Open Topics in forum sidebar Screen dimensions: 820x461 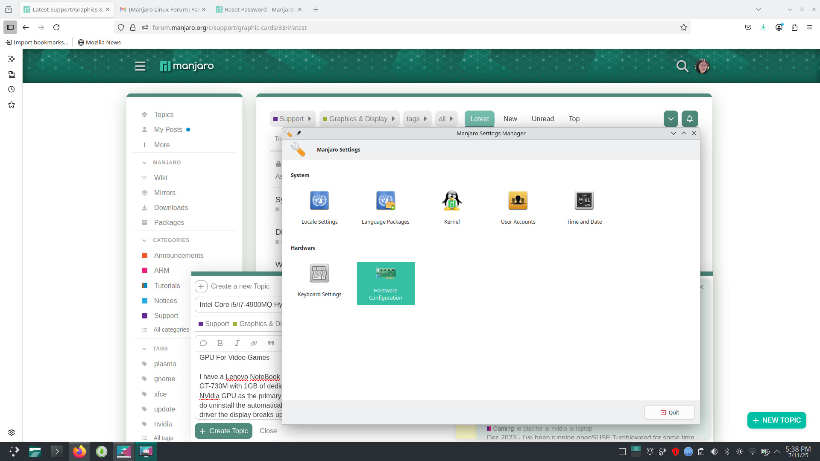point(164,114)
